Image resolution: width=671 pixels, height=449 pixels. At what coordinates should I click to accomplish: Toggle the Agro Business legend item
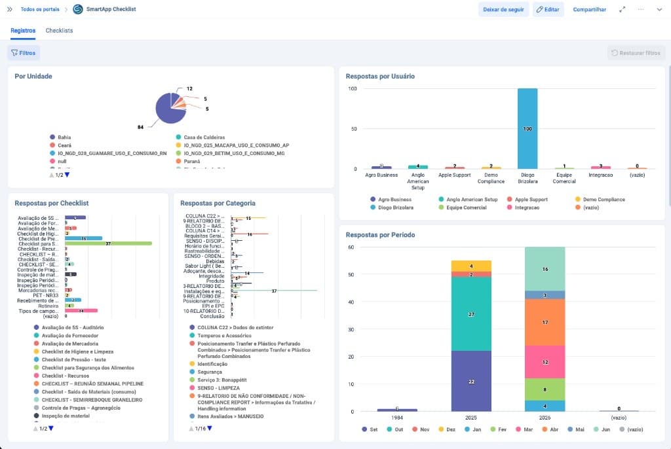391,199
